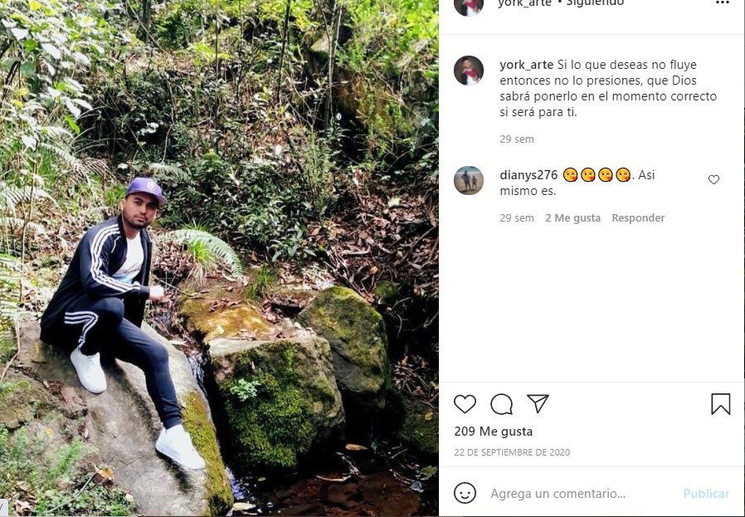Open the dianys276 username link
The image size is (745, 517).
[528, 175]
